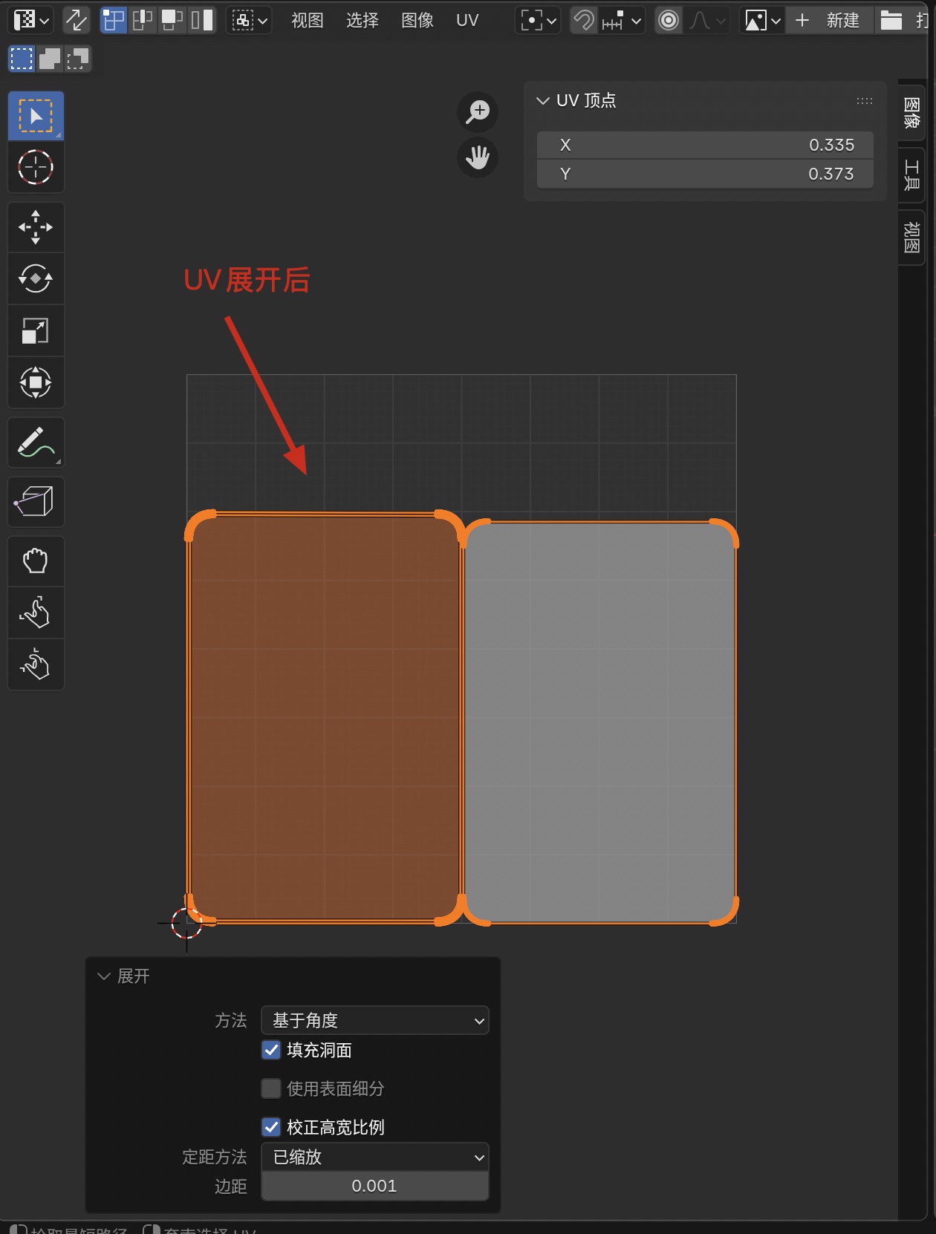936x1234 pixels.
Task: Open the 选择 menu
Action: (x=362, y=20)
